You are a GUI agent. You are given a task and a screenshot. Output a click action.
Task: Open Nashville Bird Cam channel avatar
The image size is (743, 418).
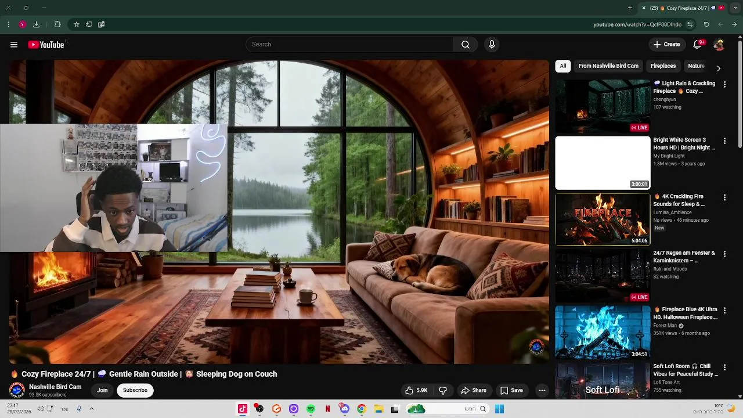point(17,390)
